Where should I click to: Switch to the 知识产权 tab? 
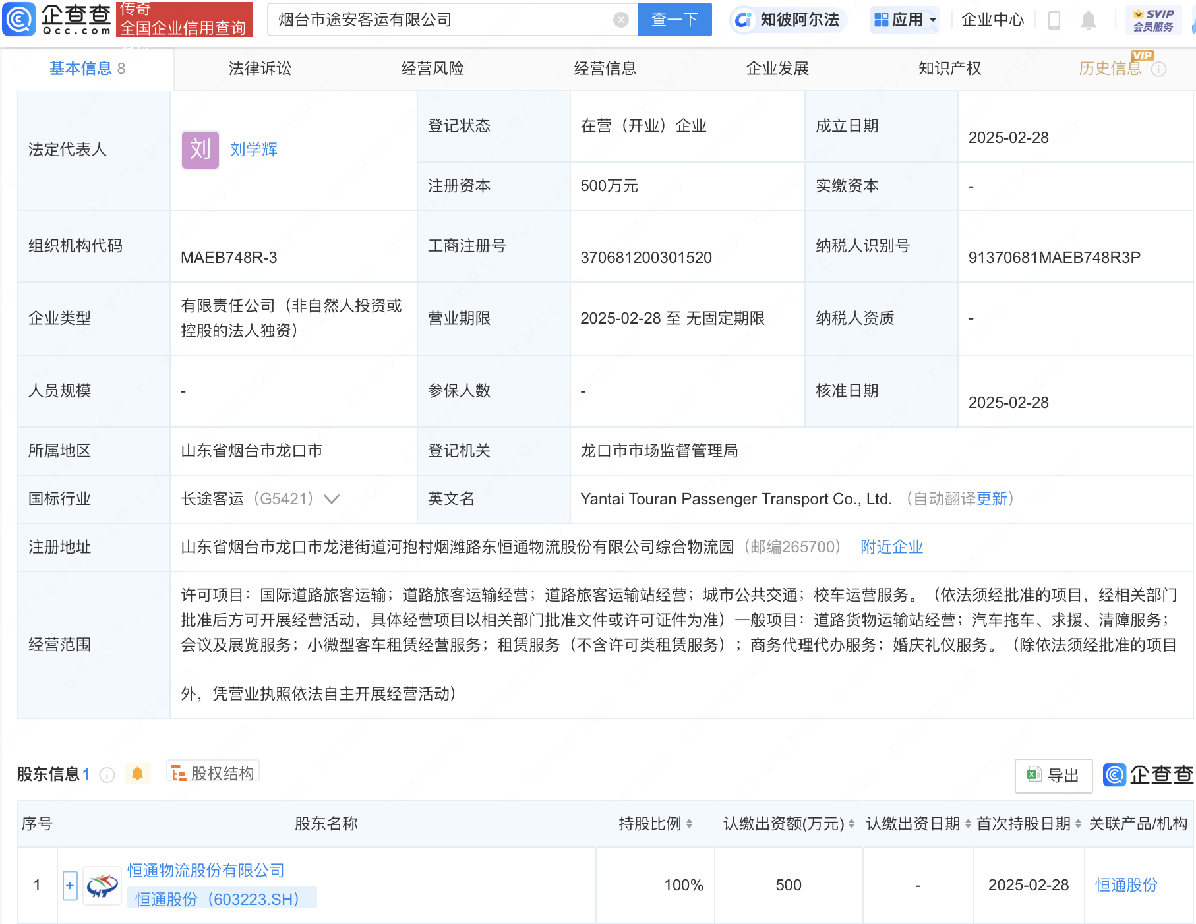pyautogui.click(x=949, y=69)
